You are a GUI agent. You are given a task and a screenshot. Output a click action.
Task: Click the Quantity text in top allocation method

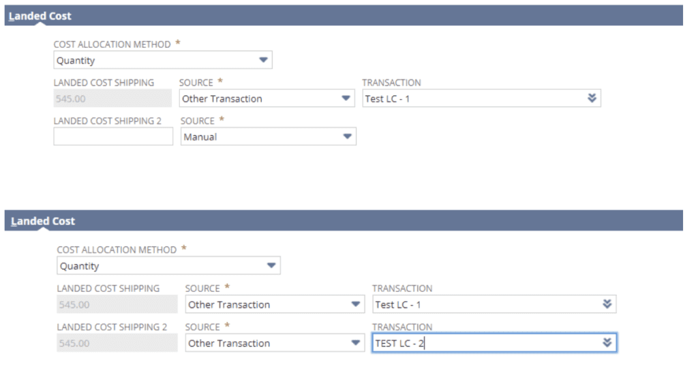point(76,61)
